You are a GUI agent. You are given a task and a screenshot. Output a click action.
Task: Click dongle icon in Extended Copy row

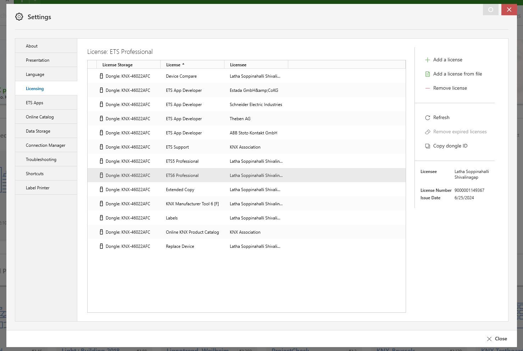pos(101,189)
